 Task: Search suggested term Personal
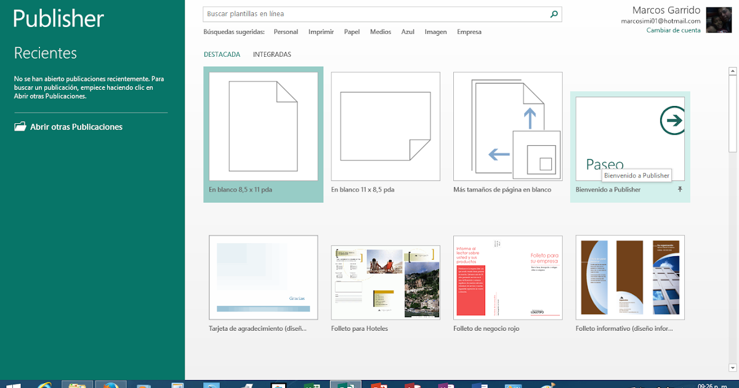point(286,32)
